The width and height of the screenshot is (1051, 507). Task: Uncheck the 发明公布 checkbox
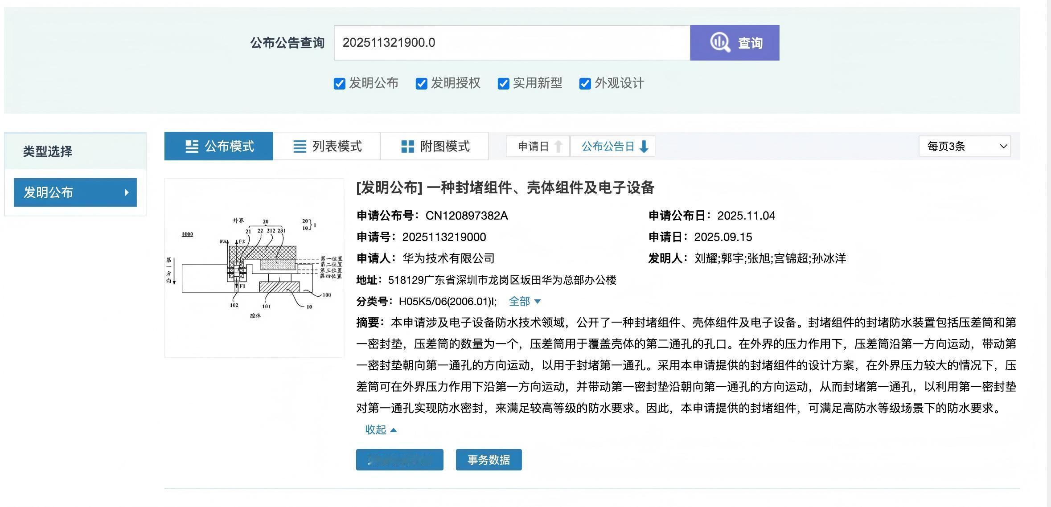point(339,83)
